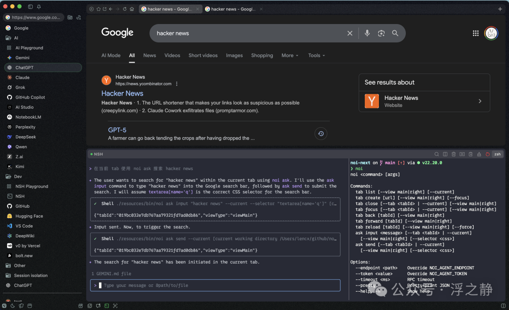The height and width of the screenshot is (310, 509).
Task: Clear the terminal with the broom icon
Action: pyautogui.click(x=479, y=154)
